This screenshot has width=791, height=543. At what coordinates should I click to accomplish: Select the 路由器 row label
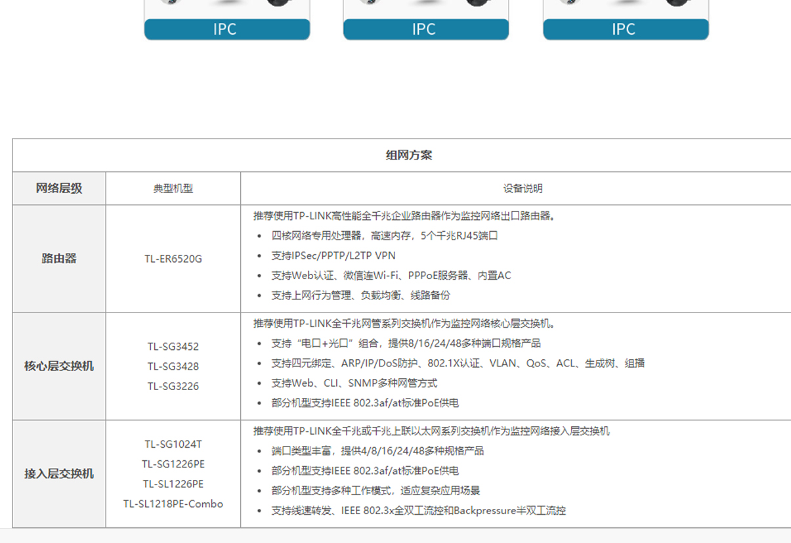[59, 259]
